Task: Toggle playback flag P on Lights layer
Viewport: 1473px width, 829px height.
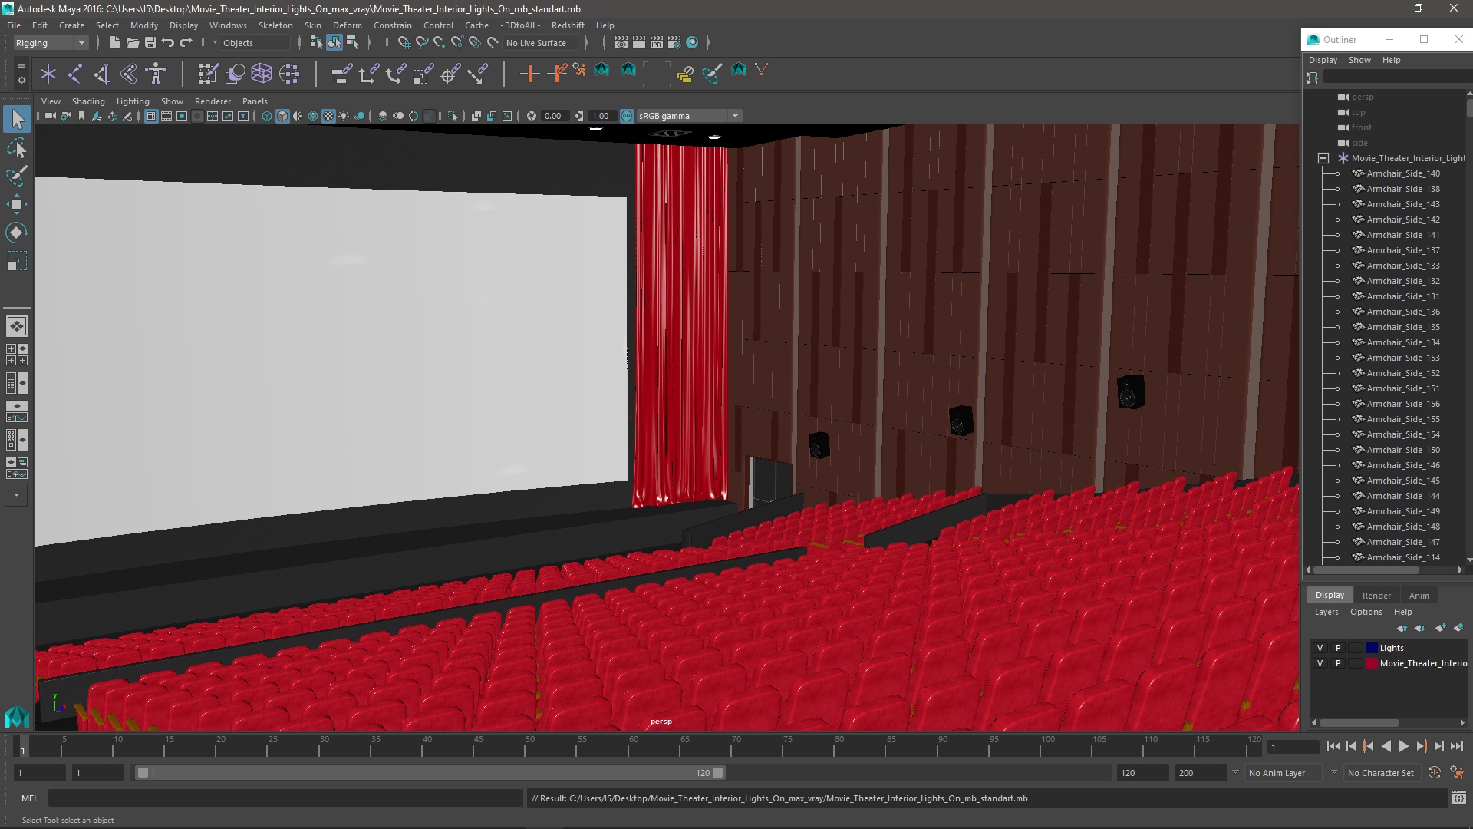Action: coord(1338,648)
